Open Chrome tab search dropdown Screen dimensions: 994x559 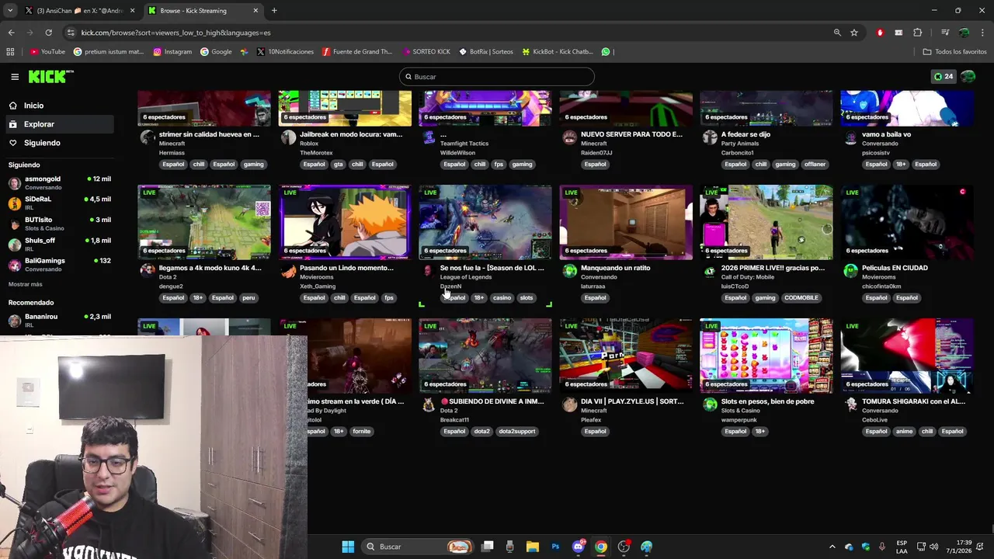10,11
